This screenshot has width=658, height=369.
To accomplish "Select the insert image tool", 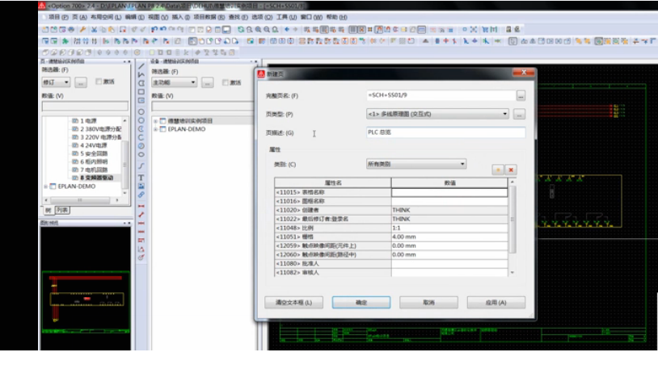I will tap(141, 187).
